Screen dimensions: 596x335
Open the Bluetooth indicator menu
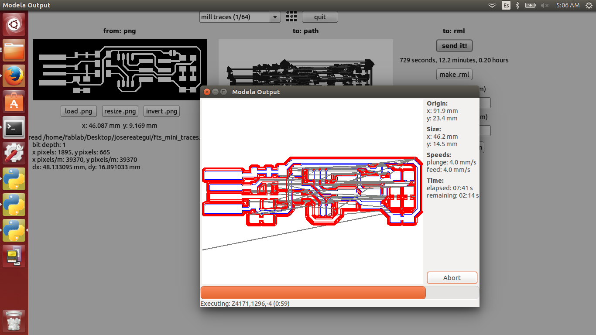coord(517,5)
